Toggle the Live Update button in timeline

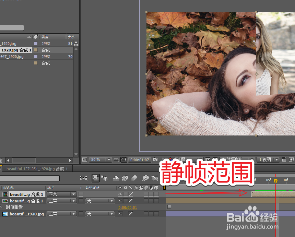96,178
